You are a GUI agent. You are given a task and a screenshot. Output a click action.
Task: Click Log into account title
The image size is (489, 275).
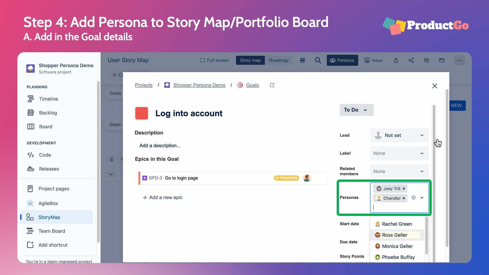189,113
